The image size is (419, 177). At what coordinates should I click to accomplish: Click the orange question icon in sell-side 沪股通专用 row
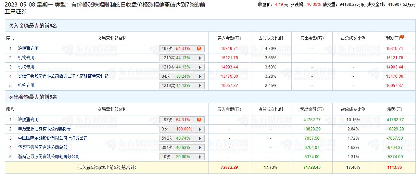pyautogui.click(x=199, y=120)
